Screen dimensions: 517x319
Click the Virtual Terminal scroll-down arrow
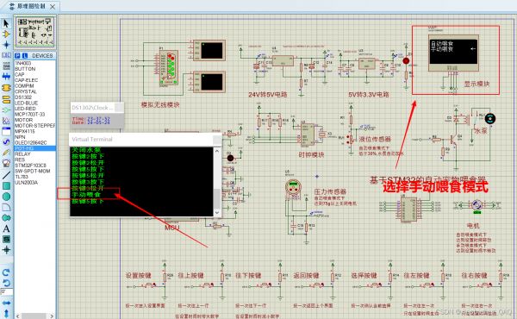[x=217, y=212]
